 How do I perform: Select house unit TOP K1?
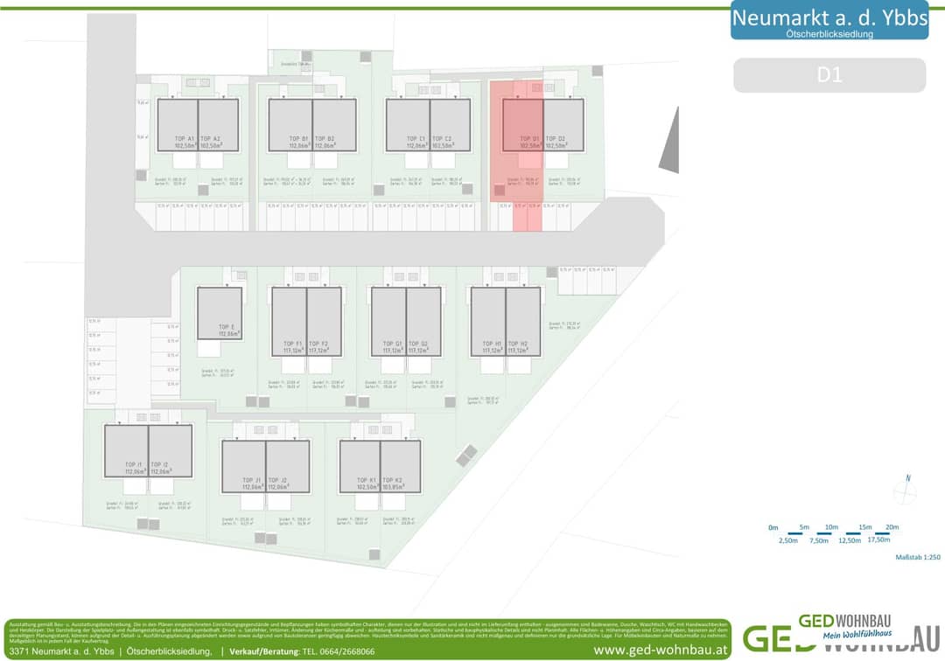[x=360, y=467]
